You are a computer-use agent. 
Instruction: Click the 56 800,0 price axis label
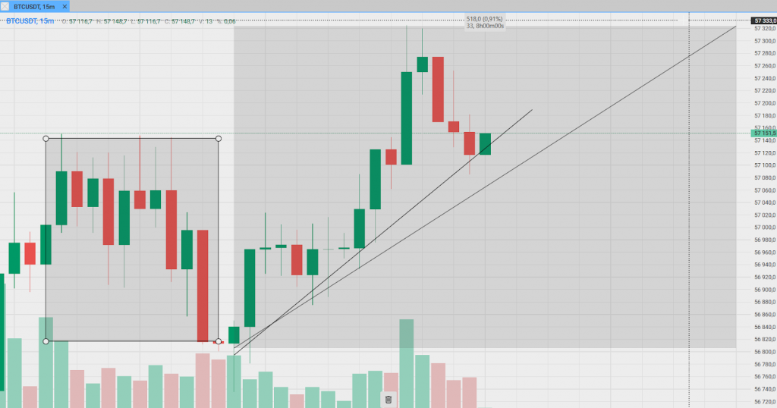click(x=765, y=352)
